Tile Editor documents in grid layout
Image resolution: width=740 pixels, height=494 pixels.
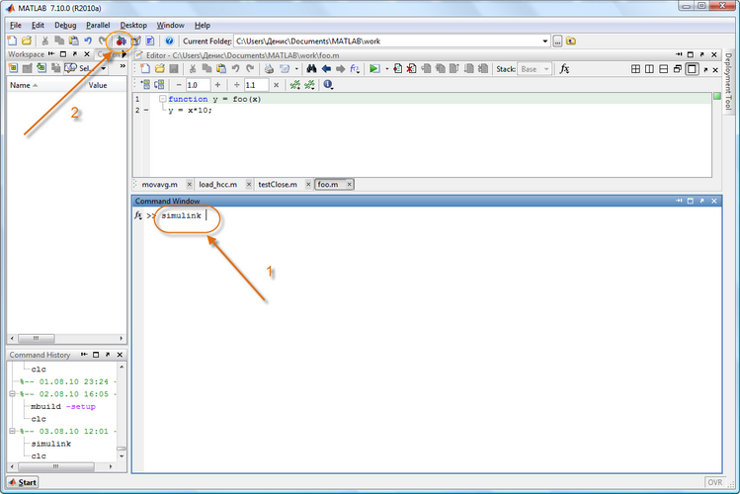pyautogui.click(x=635, y=69)
